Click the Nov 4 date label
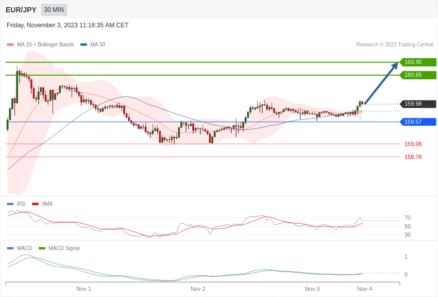This screenshot has height=297, width=438. pos(364,289)
